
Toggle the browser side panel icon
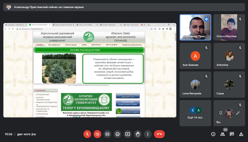coord(167,29)
